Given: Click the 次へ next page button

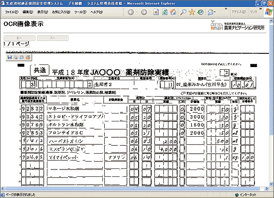Looking at the screenshot, I should click(53, 38).
